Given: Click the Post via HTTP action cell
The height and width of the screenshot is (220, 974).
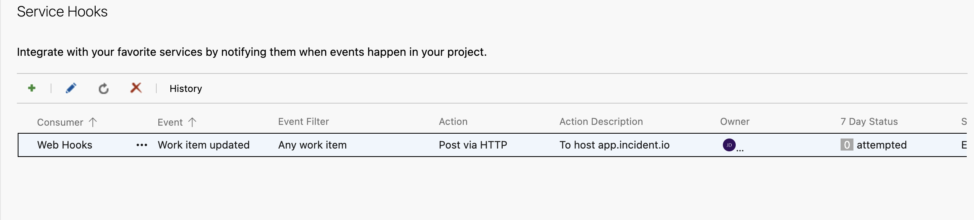Looking at the screenshot, I should click(473, 145).
